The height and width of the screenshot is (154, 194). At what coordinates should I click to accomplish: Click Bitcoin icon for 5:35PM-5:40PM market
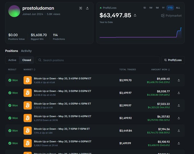point(28,118)
